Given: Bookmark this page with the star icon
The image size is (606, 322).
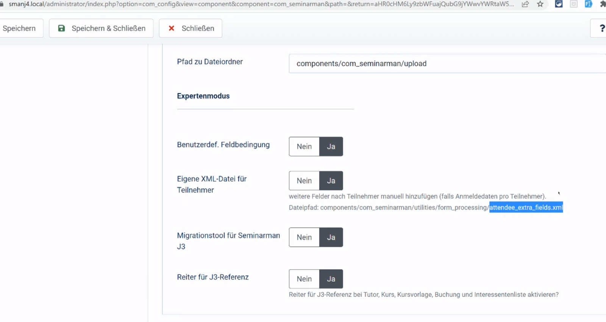Looking at the screenshot, I should [540, 4].
